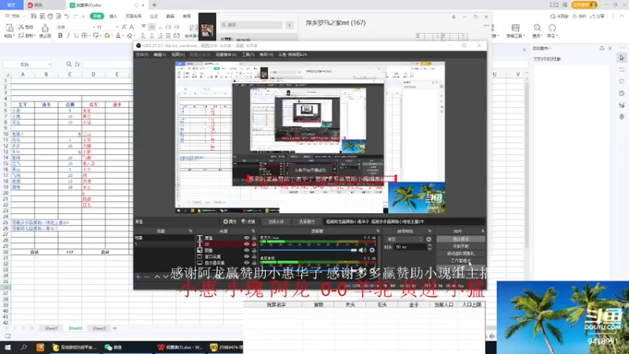Screen dimensions: 629x354
Task: Click the Bold icon in WPS toolbar
Action: tap(61, 35)
